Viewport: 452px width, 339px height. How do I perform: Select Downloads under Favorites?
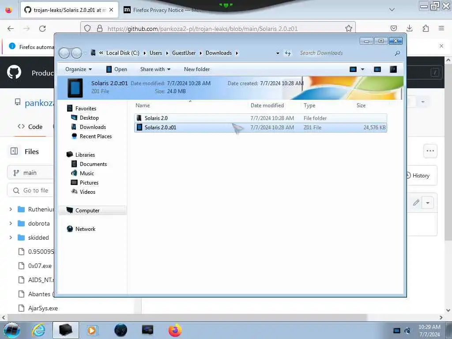click(93, 127)
